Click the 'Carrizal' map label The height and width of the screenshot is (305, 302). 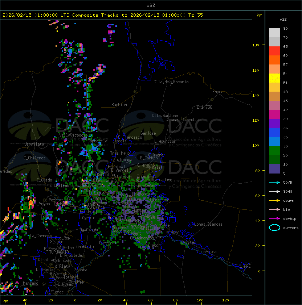[x=108, y=243]
